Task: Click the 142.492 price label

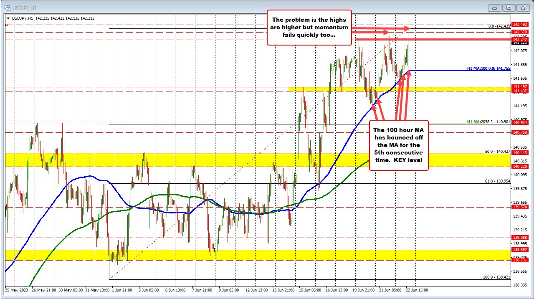Action: tap(520, 24)
